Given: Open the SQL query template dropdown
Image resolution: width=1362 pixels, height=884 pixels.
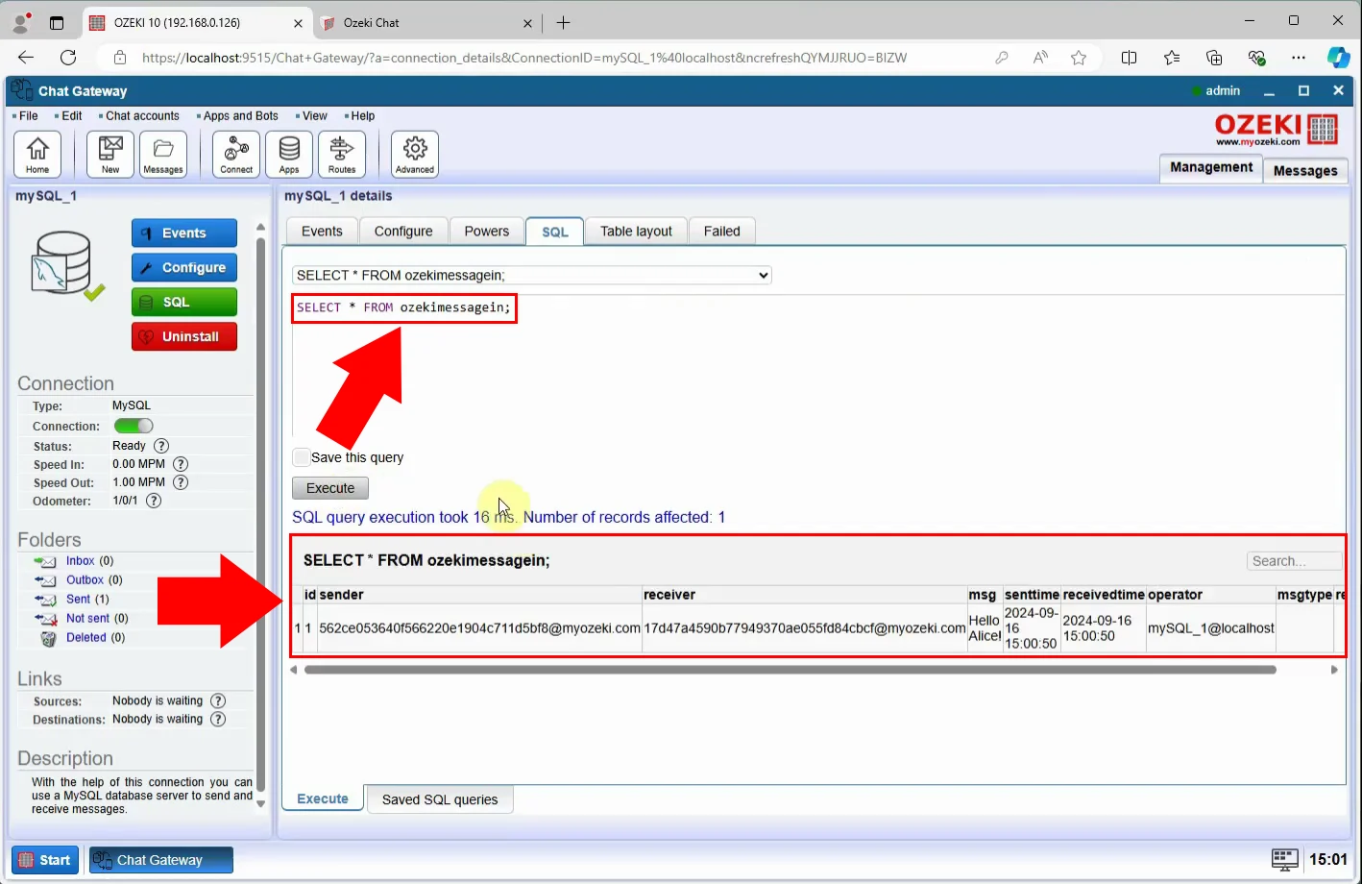Looking at the screenshot, I should [532, 275].
